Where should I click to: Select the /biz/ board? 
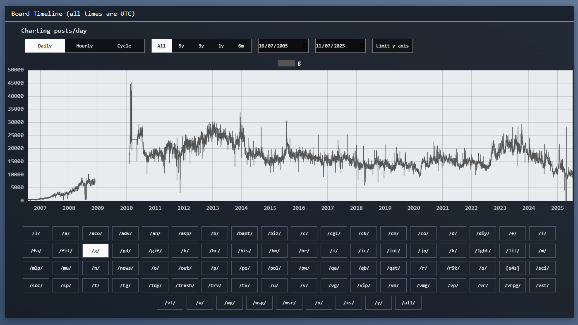[x=274, y=233]
